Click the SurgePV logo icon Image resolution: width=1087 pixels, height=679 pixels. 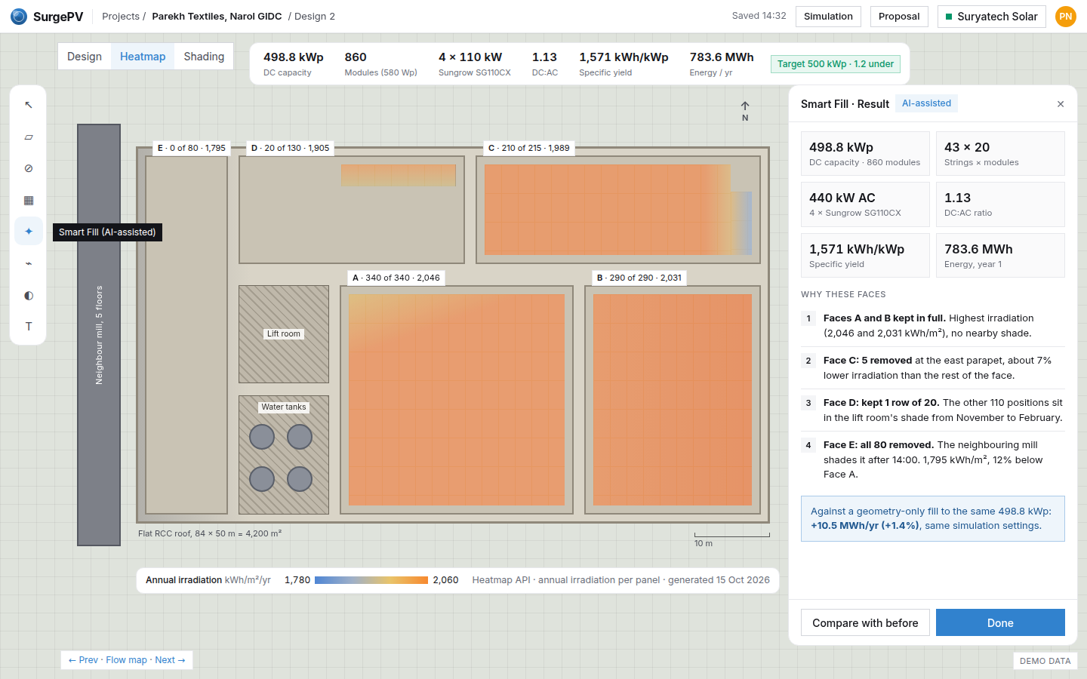[x=19, y=16]
